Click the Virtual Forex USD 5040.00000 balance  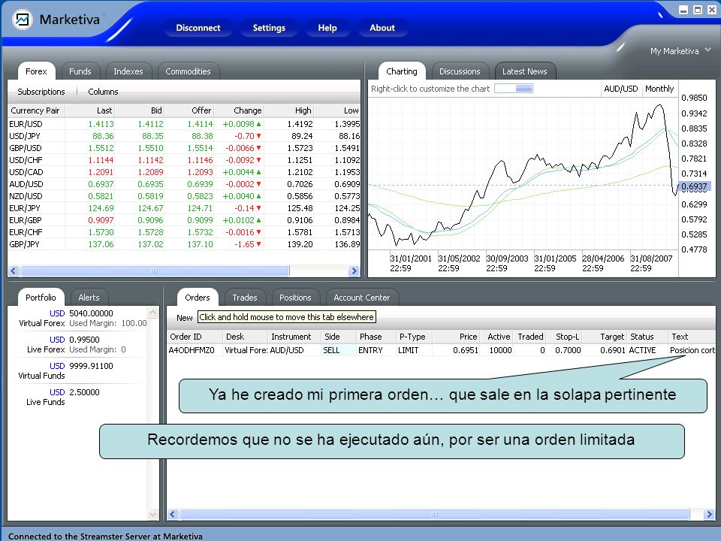(x=91, y=313)
